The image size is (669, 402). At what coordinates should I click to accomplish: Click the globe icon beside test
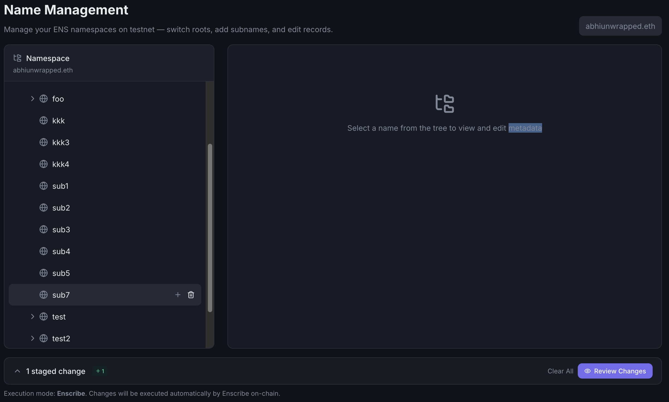click(x=44, y=316)
